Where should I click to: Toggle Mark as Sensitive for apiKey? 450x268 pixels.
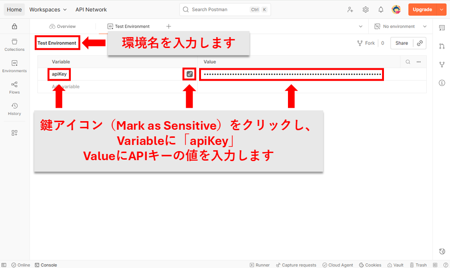point(190,74)
